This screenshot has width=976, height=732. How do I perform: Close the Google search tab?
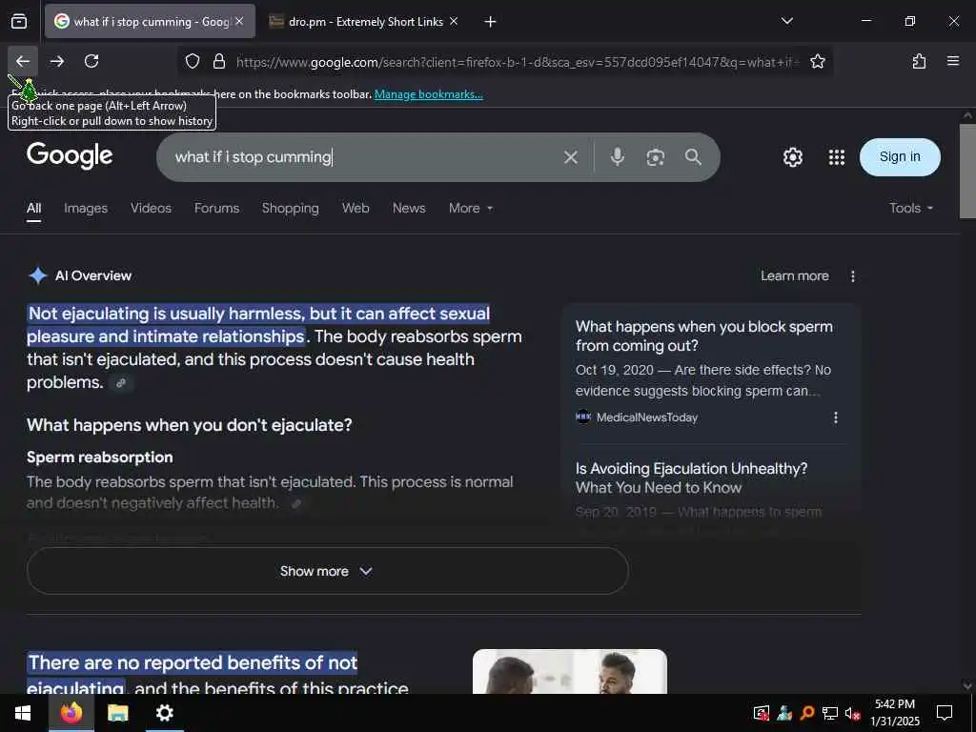pyautogui.click(x=239, y=21)
